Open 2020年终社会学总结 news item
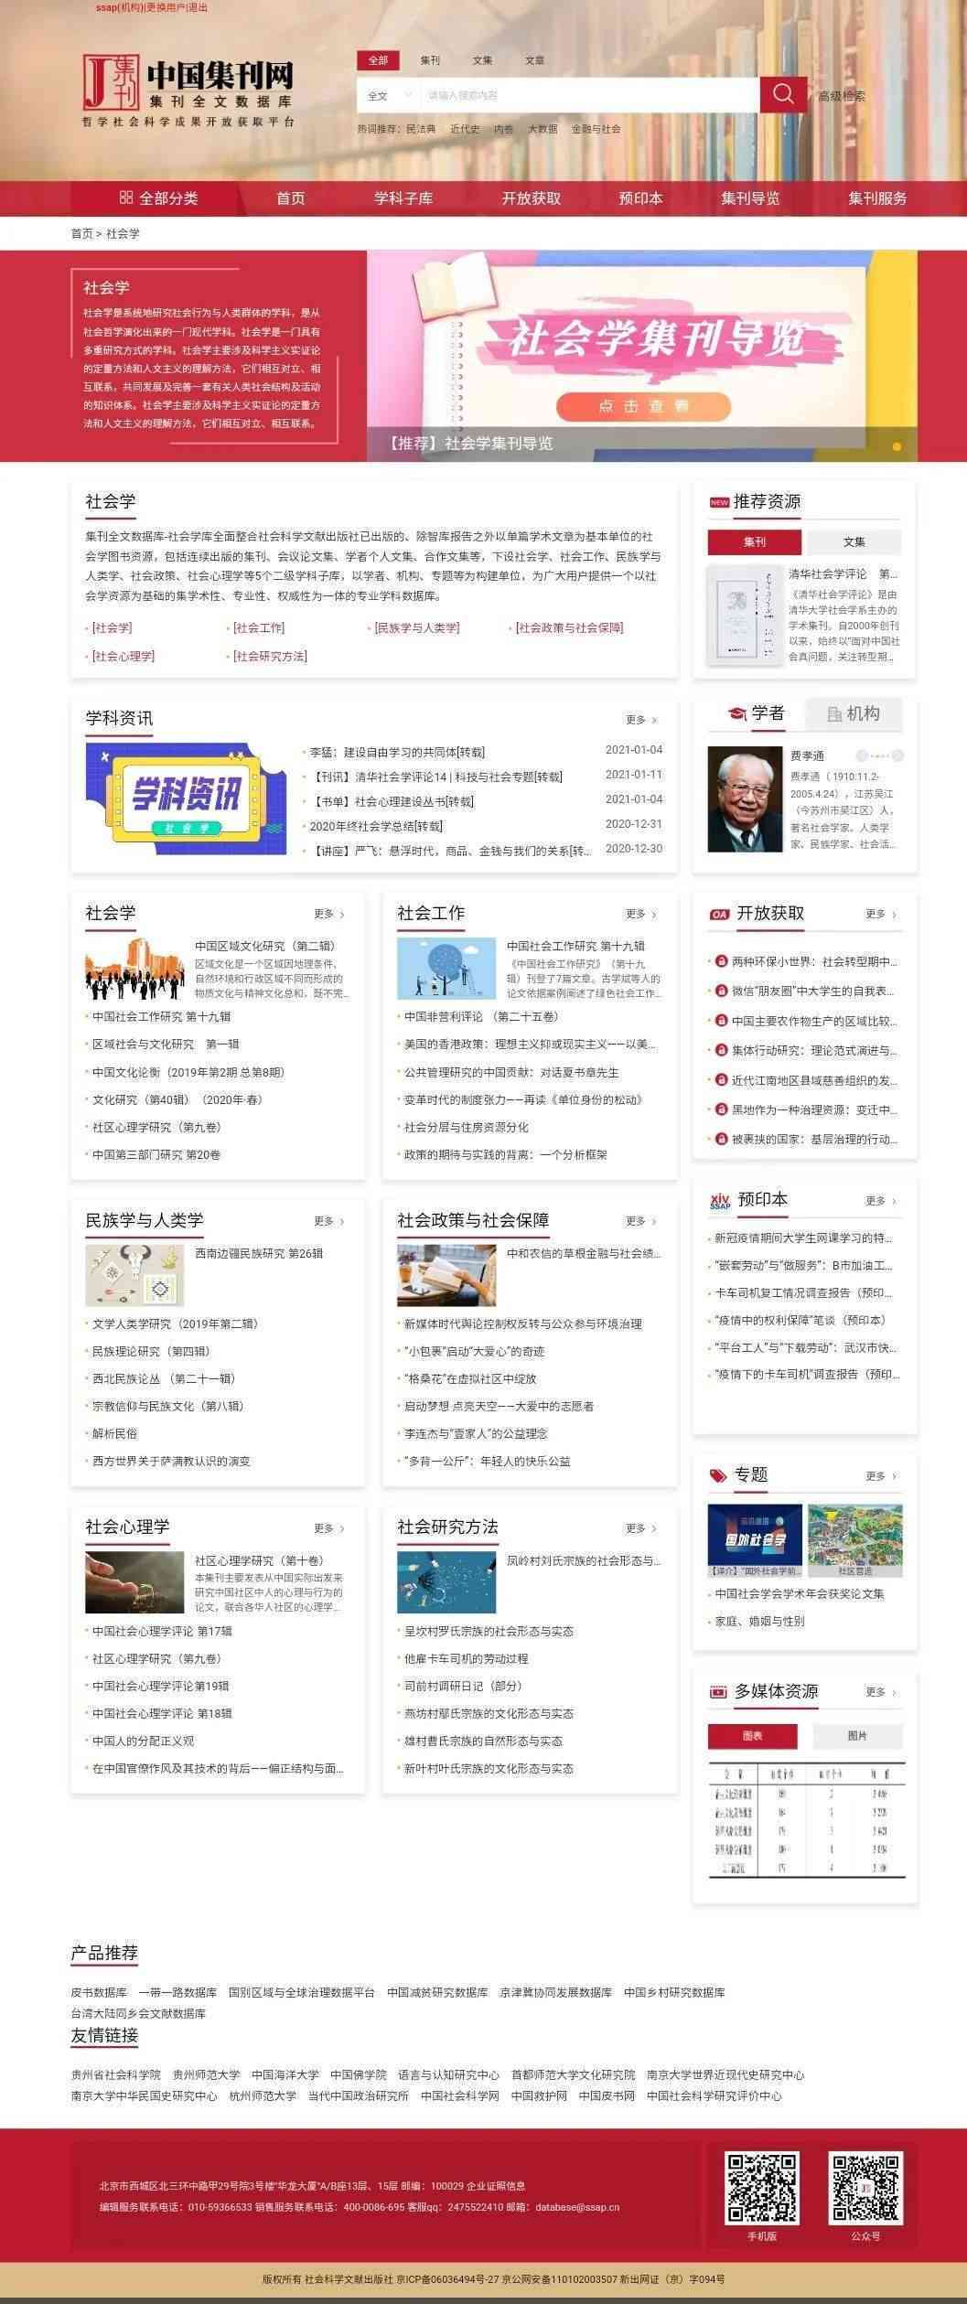This screenshot has width=967, height=2304. 376,826
